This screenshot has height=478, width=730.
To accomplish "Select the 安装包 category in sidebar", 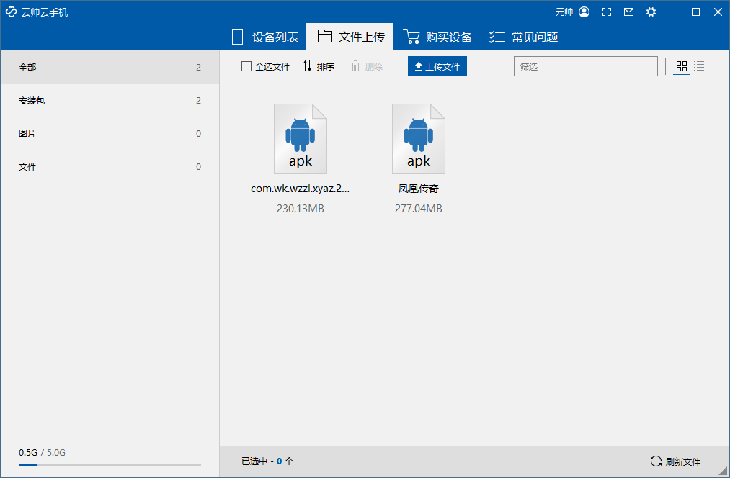I will [110, 101].
